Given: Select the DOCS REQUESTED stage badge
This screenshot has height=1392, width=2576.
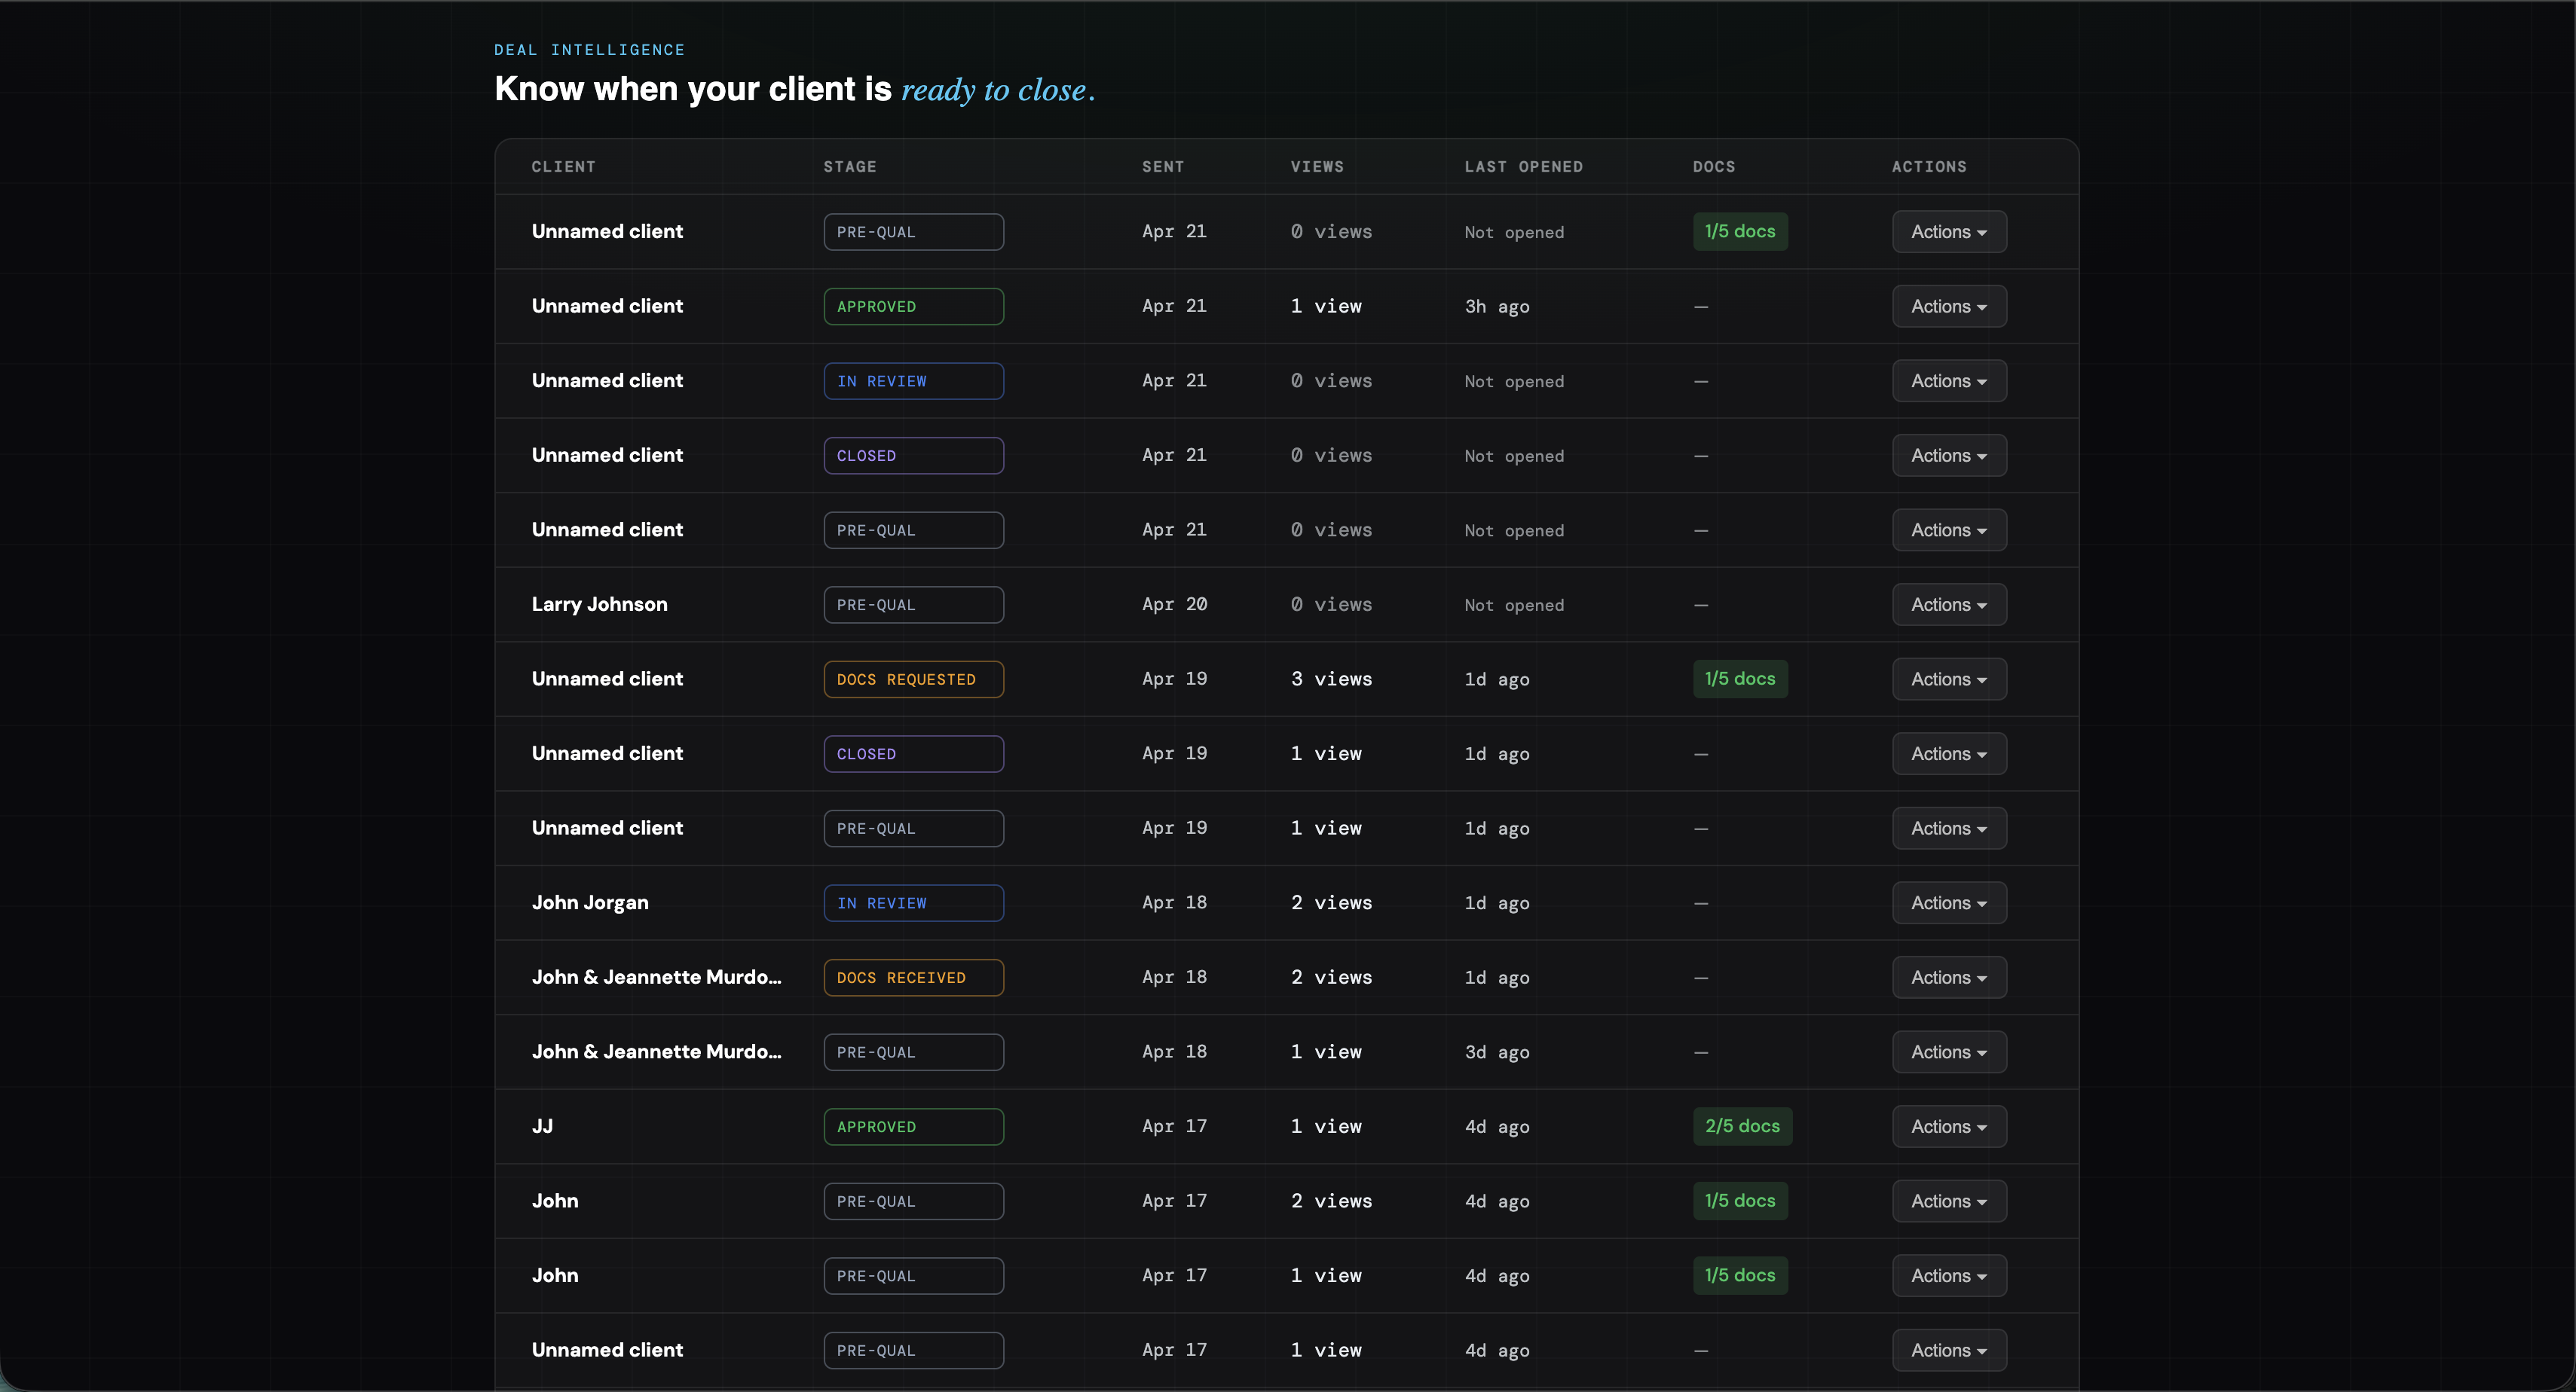Looking at the screenshot, I should coord(912,679).
